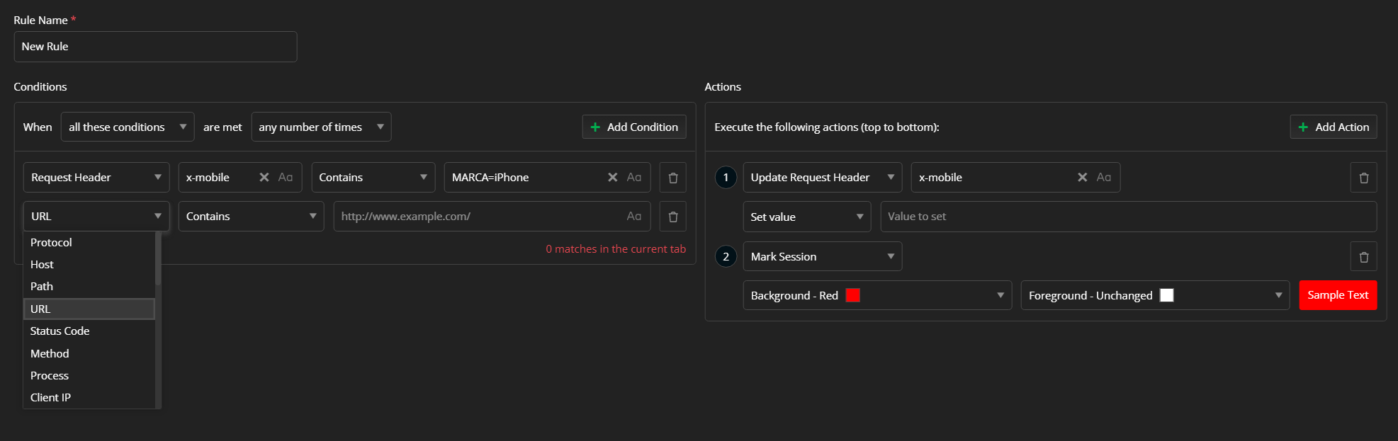Click the red background color swatch
The width and height of the screenshot is (1398, 441).
click(x=853, y=296)
